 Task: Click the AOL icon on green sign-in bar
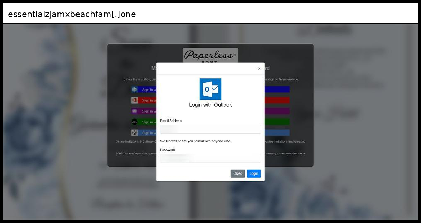135,122
